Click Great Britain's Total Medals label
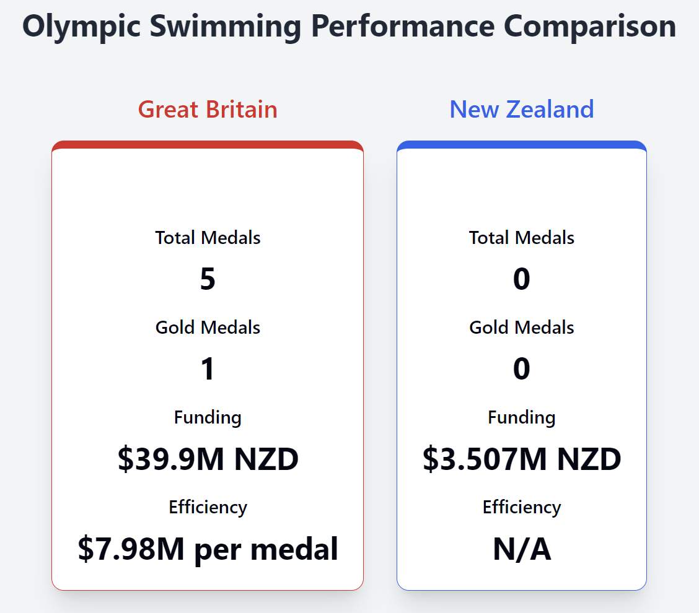 (208, 238)
